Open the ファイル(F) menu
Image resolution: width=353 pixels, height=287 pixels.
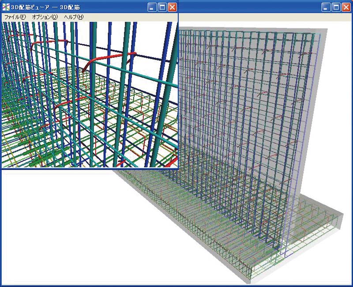(15, 17)
